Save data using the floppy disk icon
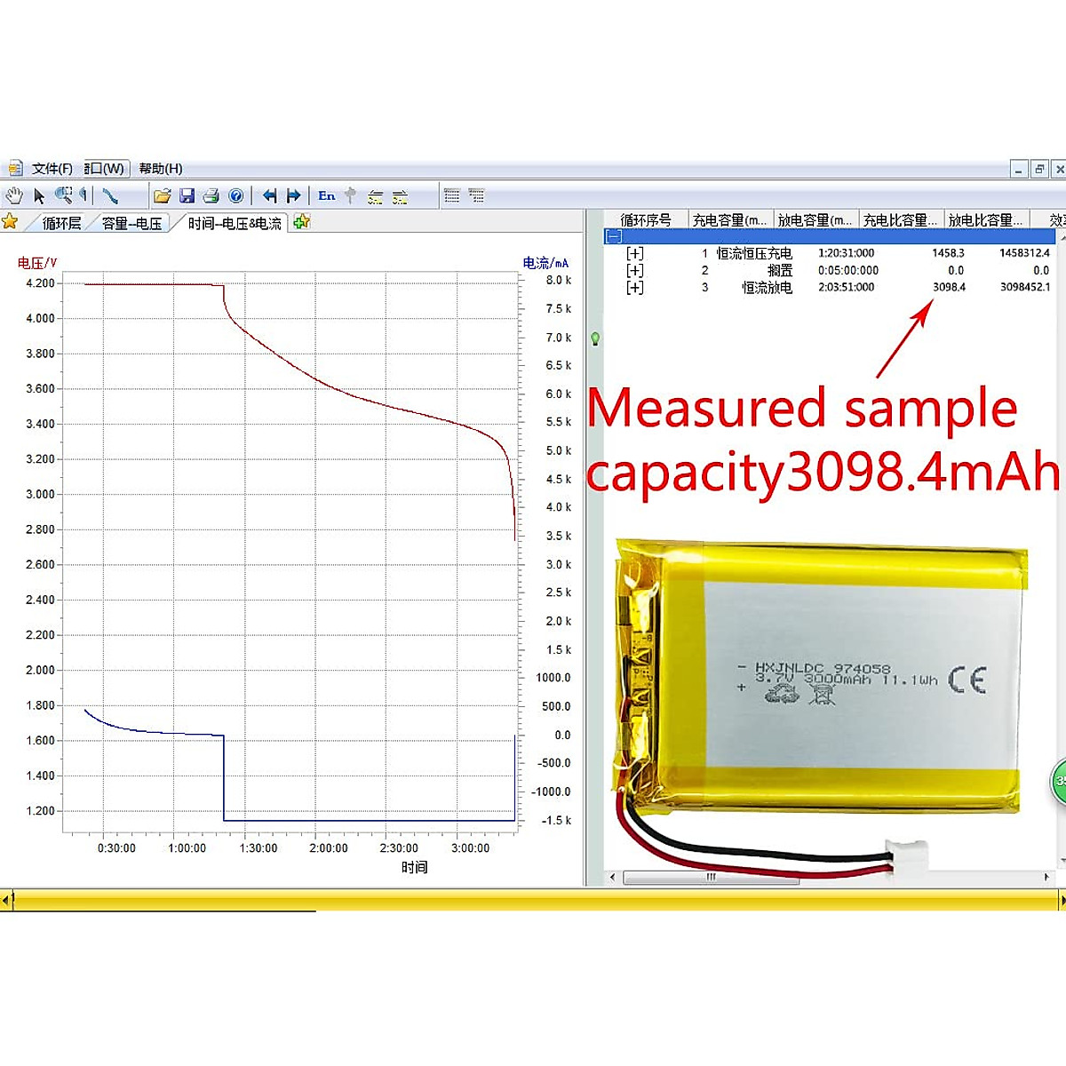1066x1066 pixels. (x=187, y=195)
